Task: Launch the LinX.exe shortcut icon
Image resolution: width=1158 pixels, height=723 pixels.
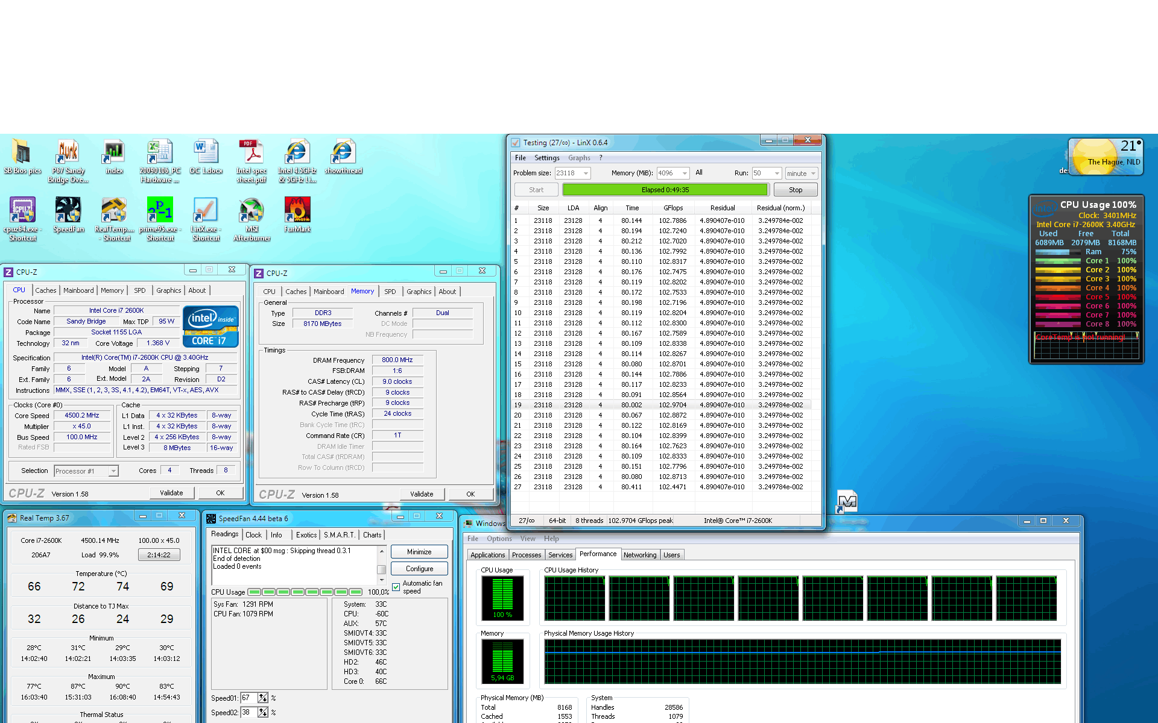Action: [x=206, y=210]
